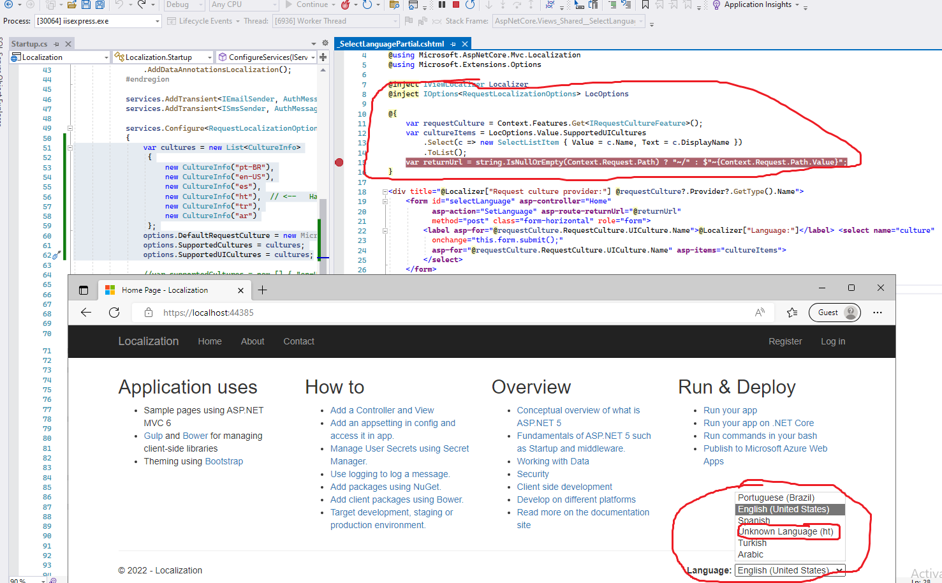Click the Localization brand link

point(149,341)
